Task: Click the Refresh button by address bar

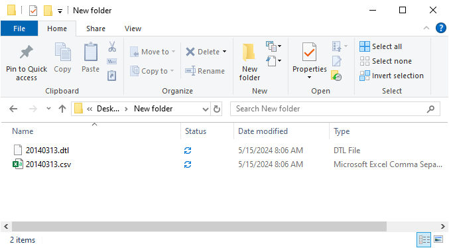Action: pos(217,109)
